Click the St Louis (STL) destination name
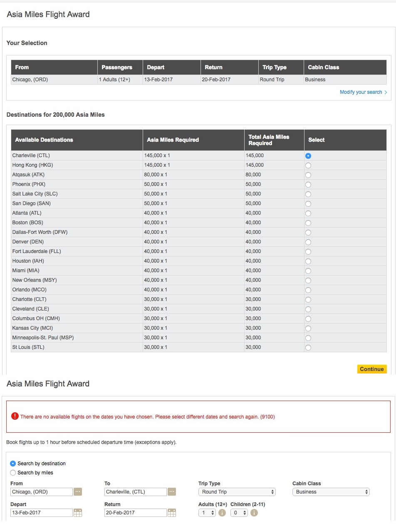 [x=28, y=347]
